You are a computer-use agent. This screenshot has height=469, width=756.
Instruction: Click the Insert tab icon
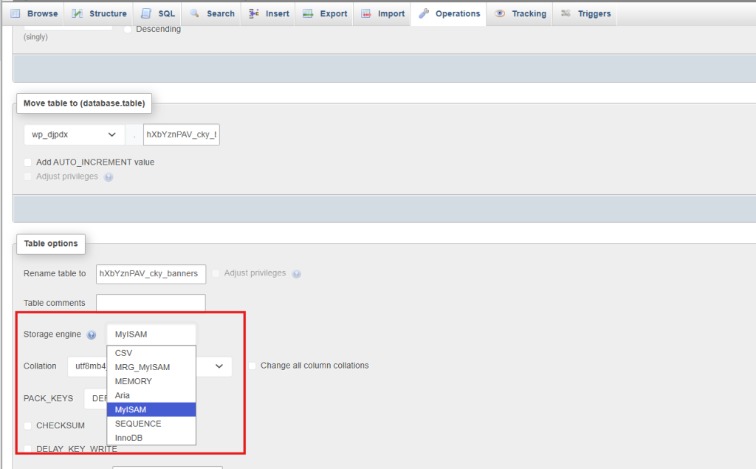254,13
